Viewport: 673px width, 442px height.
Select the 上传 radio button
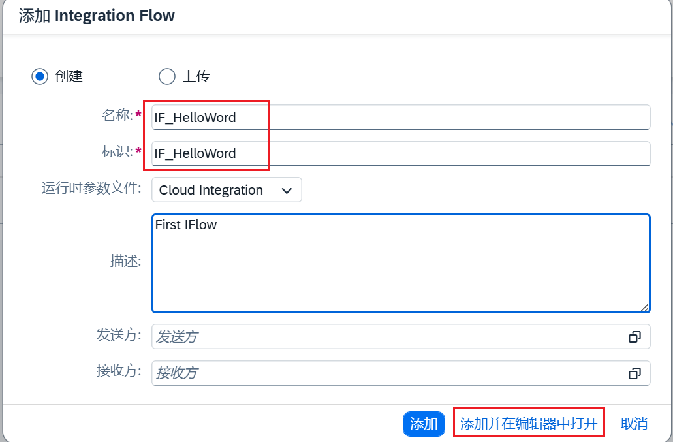(x=167, y=76)
